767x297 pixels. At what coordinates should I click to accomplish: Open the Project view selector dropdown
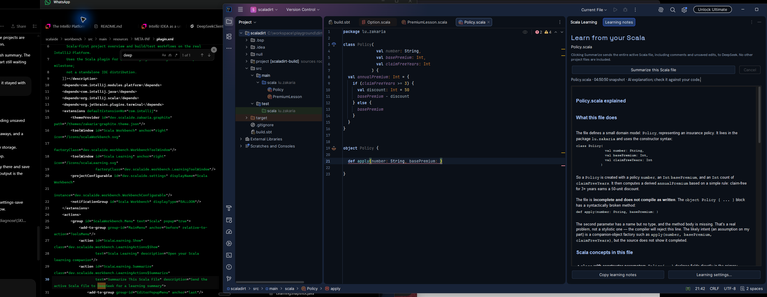tap(248, 22)
